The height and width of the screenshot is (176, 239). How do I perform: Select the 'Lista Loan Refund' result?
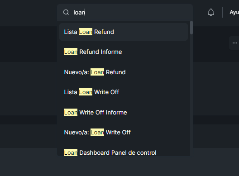pos(124,32)
